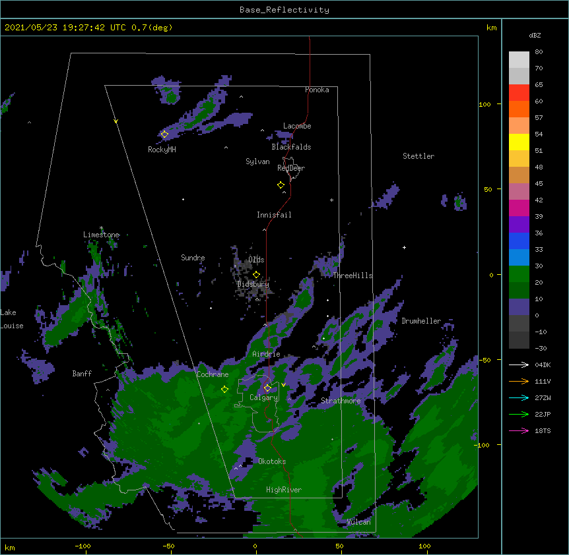Pick the light blue 30-33 dBZ swatch
Image resolution: width=569 pixels, height=555 pixels.
[519, 258]
